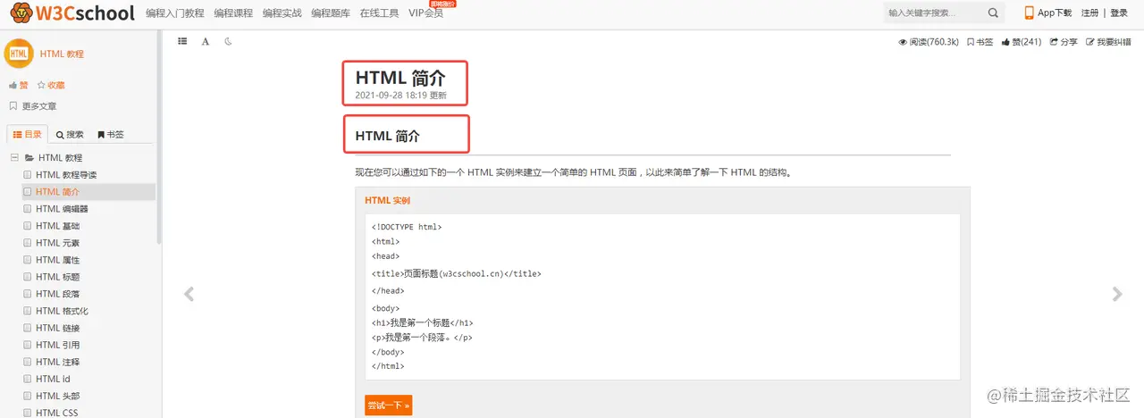Switch to the 目录 tab
This screenshot has width=1144, height=418.
point(27,134)
